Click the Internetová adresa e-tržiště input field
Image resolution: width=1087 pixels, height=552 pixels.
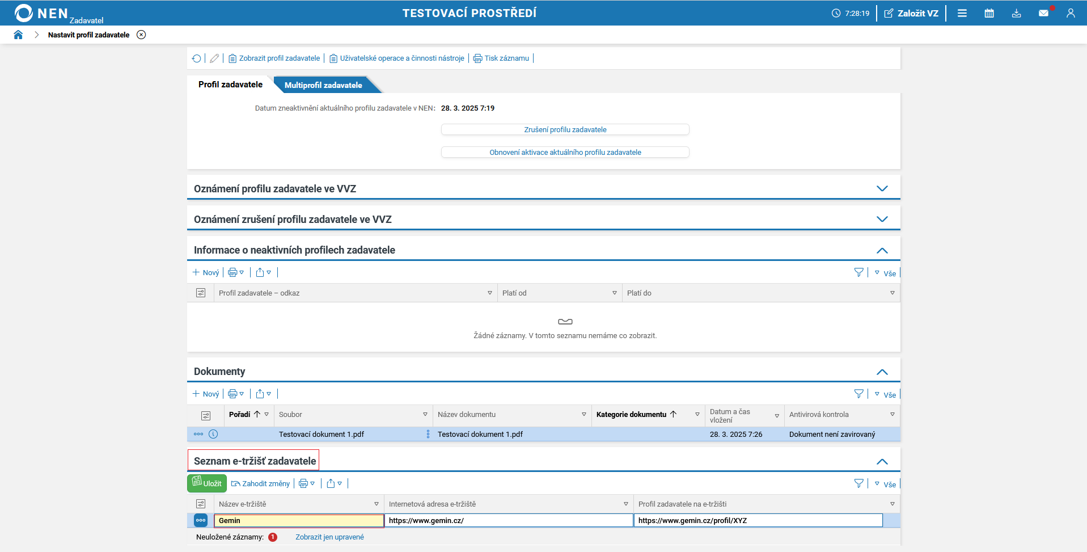(x=508, y=520)
